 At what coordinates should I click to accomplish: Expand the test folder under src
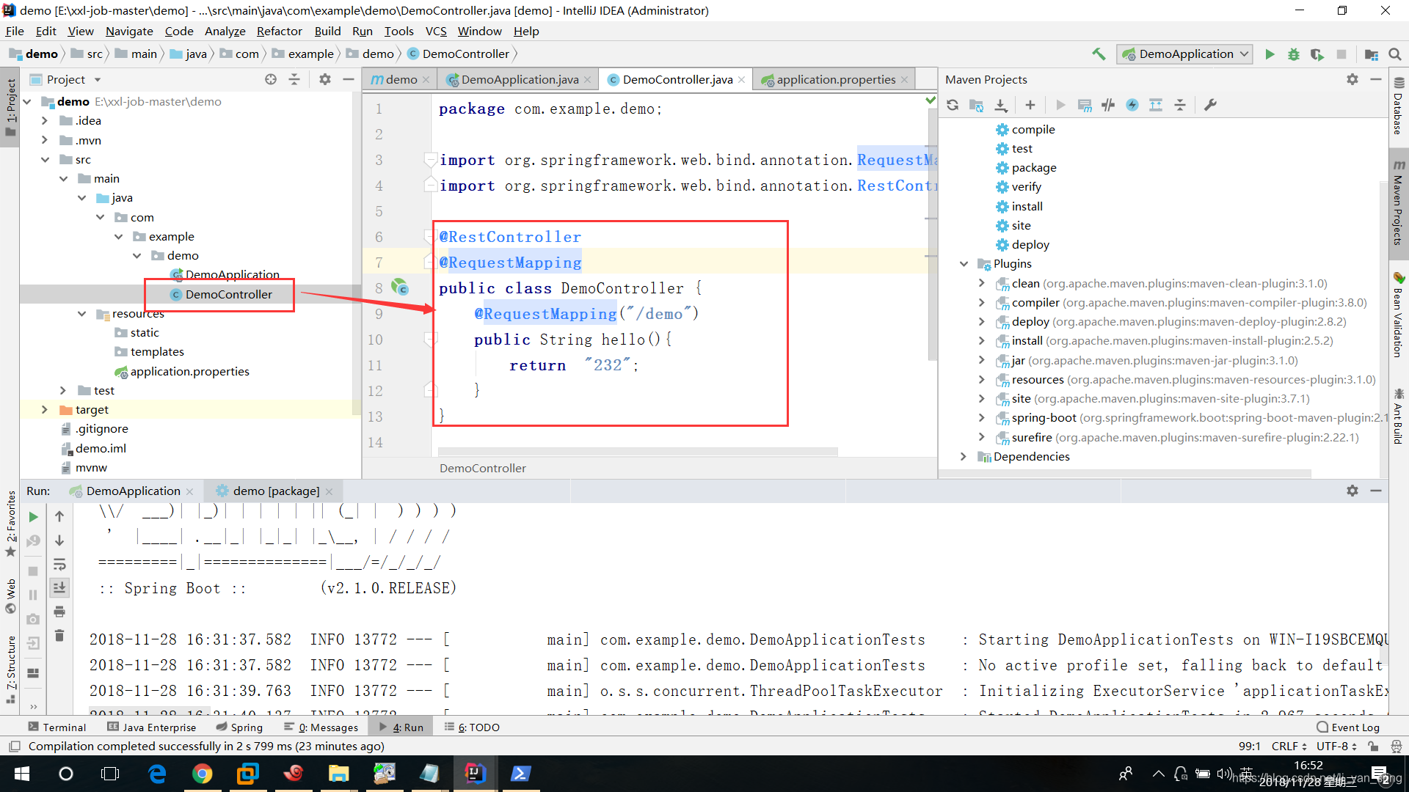coord(63,390)
